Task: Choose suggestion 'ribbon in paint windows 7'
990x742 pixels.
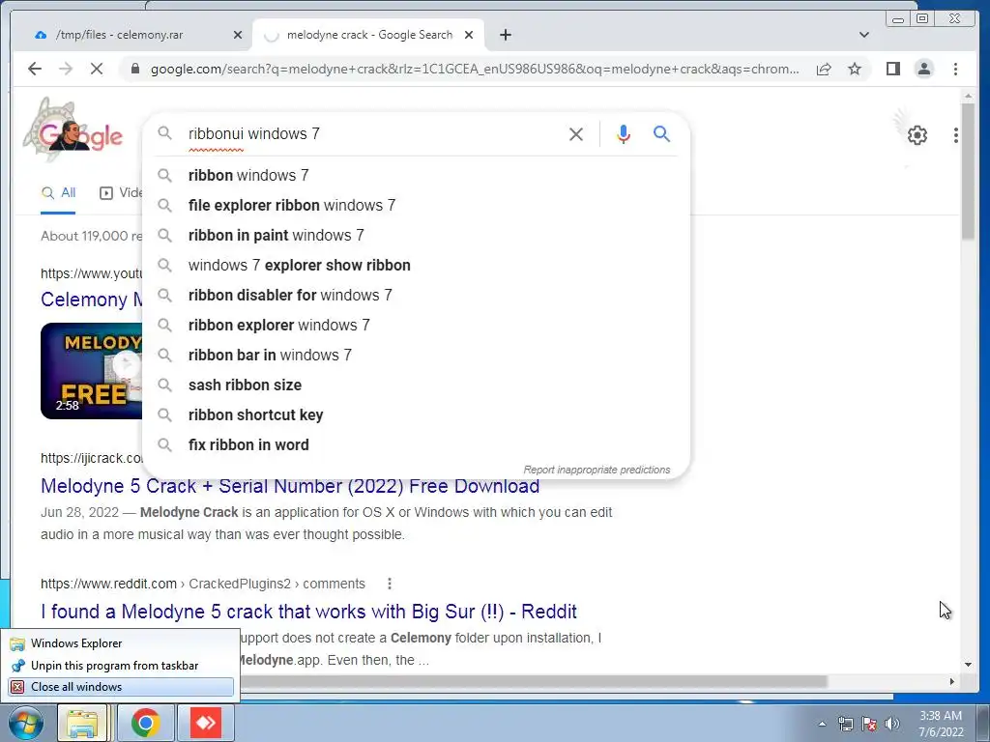Action: coord(417,235)
